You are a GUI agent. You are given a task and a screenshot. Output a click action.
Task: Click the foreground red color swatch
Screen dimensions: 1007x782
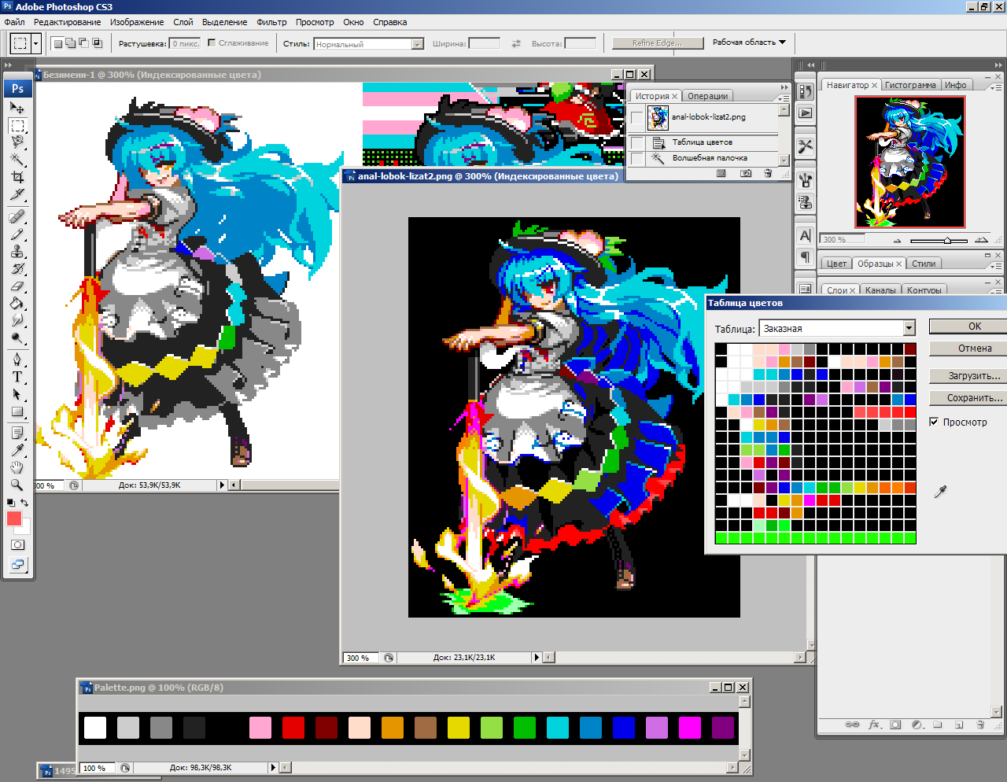coord(13,518)
